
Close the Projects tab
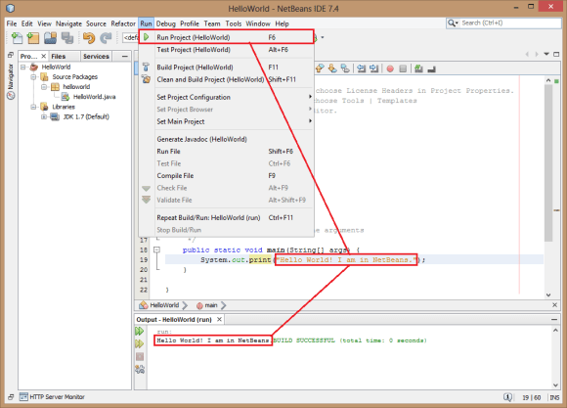coord(43,56)
